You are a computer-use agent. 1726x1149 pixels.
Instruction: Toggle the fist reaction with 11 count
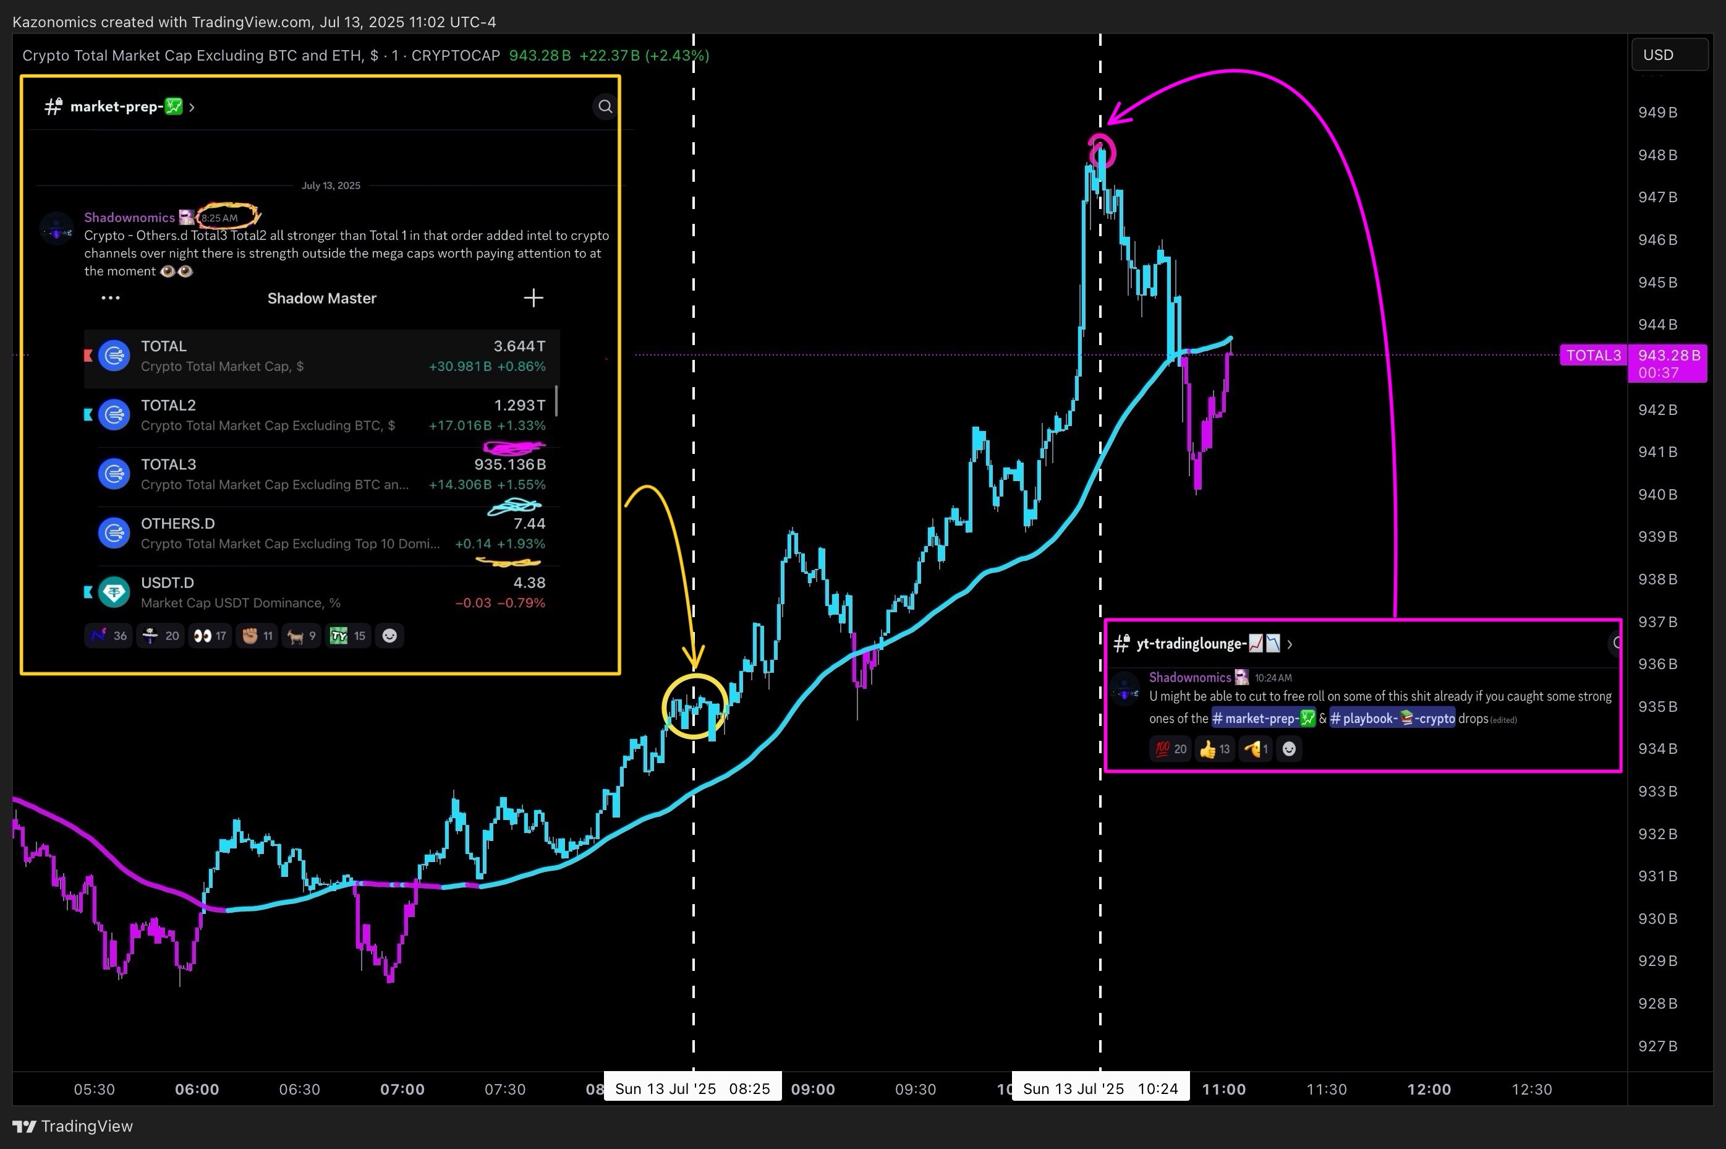pos(257,636)
